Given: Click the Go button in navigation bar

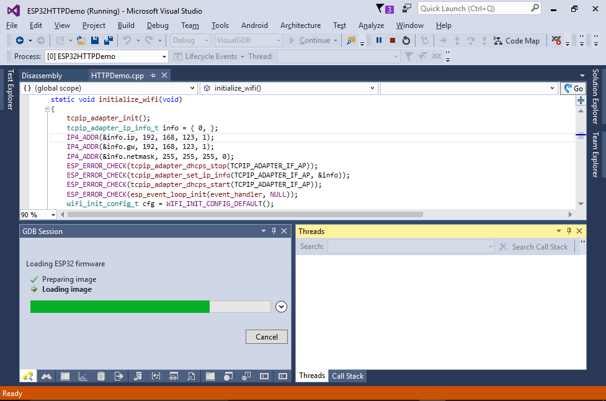Looking at the screenshot, I should tap(573, 89).
